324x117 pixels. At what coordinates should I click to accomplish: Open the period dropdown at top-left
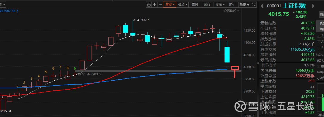pos(3,4)
